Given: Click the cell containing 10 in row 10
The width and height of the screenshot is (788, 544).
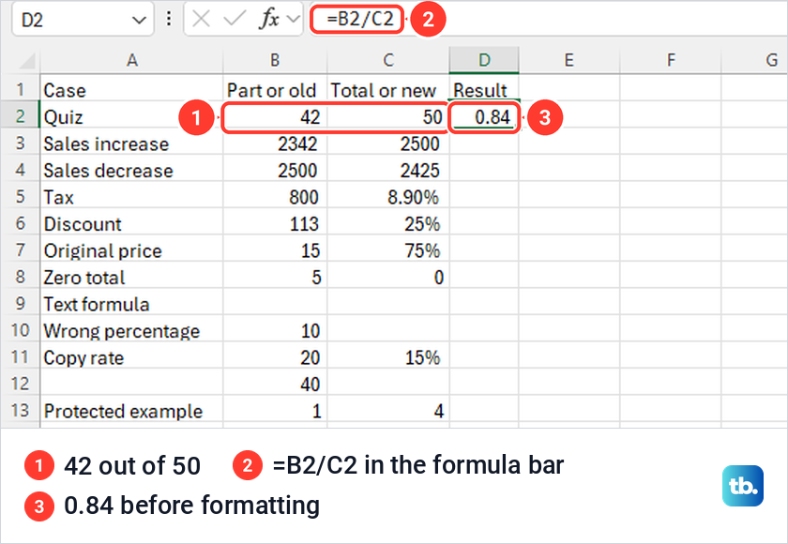Looking at the screenshot, I should tap(275, 330).
